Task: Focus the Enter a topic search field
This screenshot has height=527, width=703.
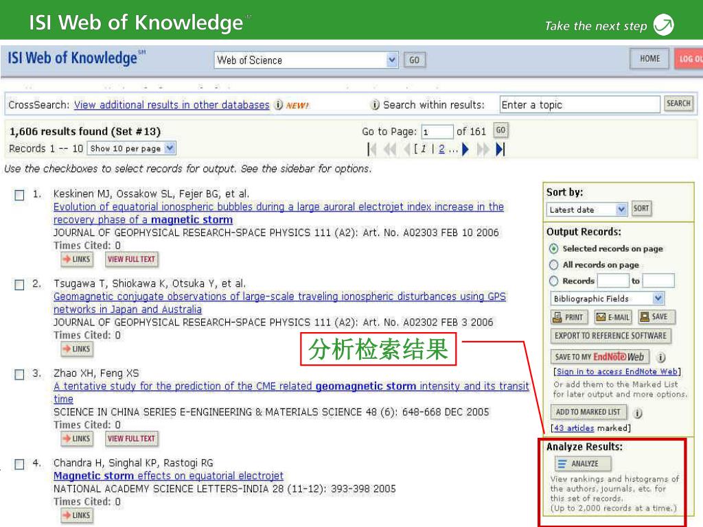Action: point(579,104)
